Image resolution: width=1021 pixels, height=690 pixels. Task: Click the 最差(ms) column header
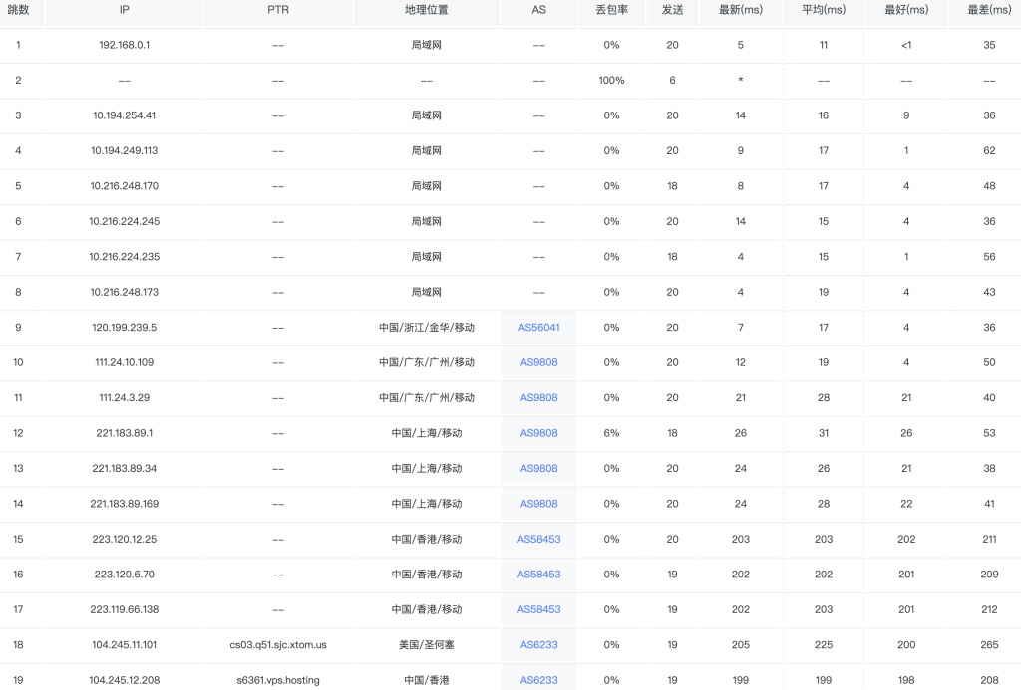pyautogui.click(x=988, y=11)
